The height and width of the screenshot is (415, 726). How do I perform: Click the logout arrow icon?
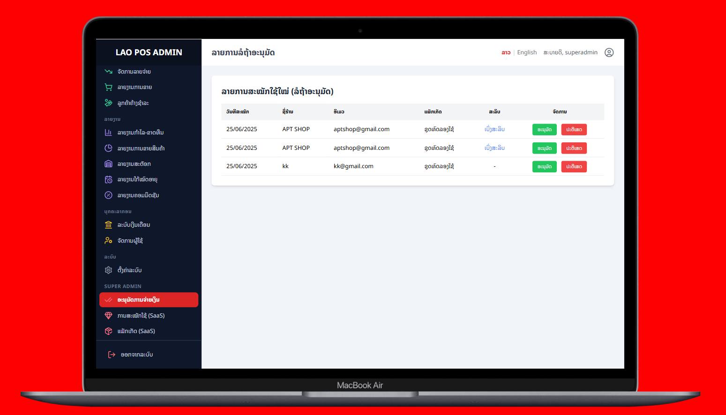pos(112,355)
